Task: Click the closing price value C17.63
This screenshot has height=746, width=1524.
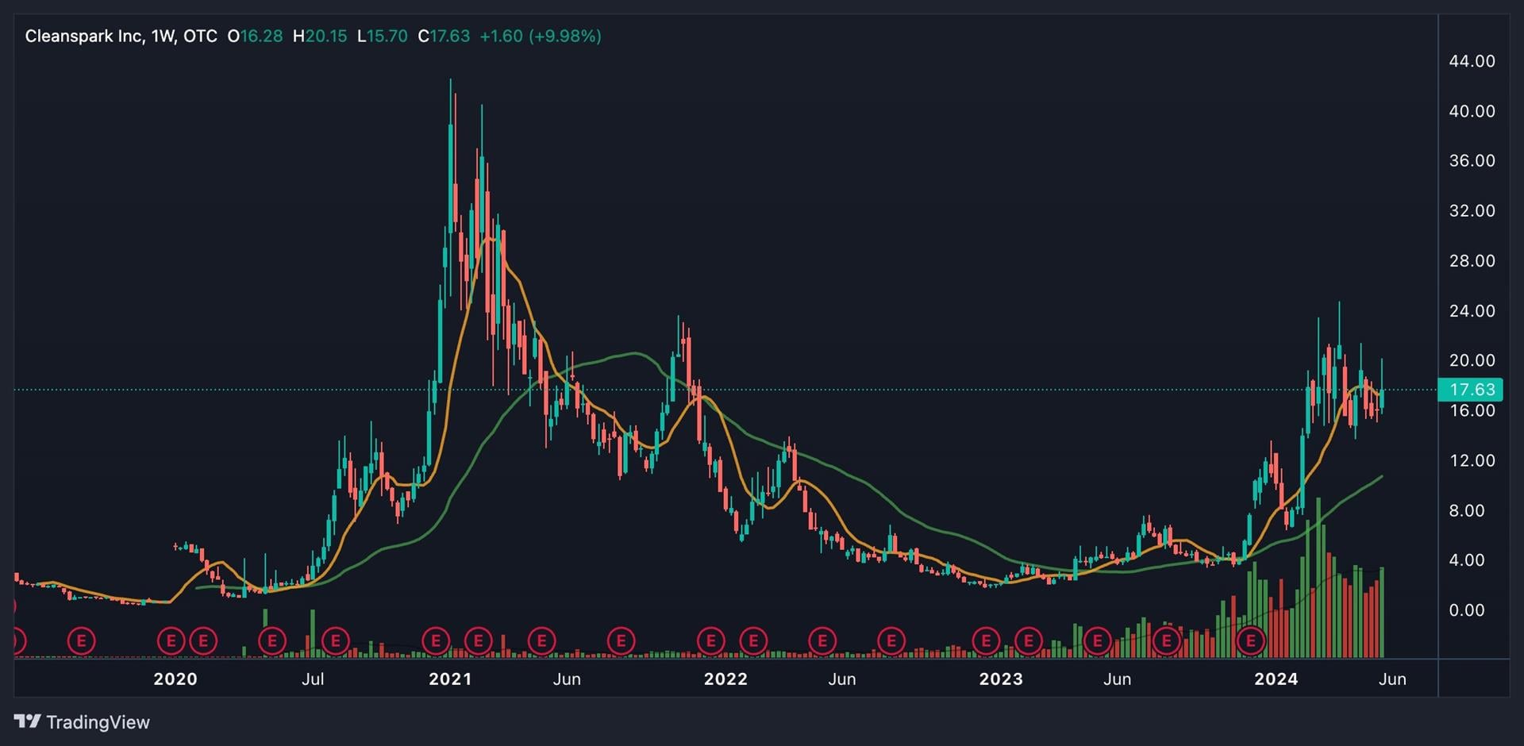Action: tap(444, 37)
